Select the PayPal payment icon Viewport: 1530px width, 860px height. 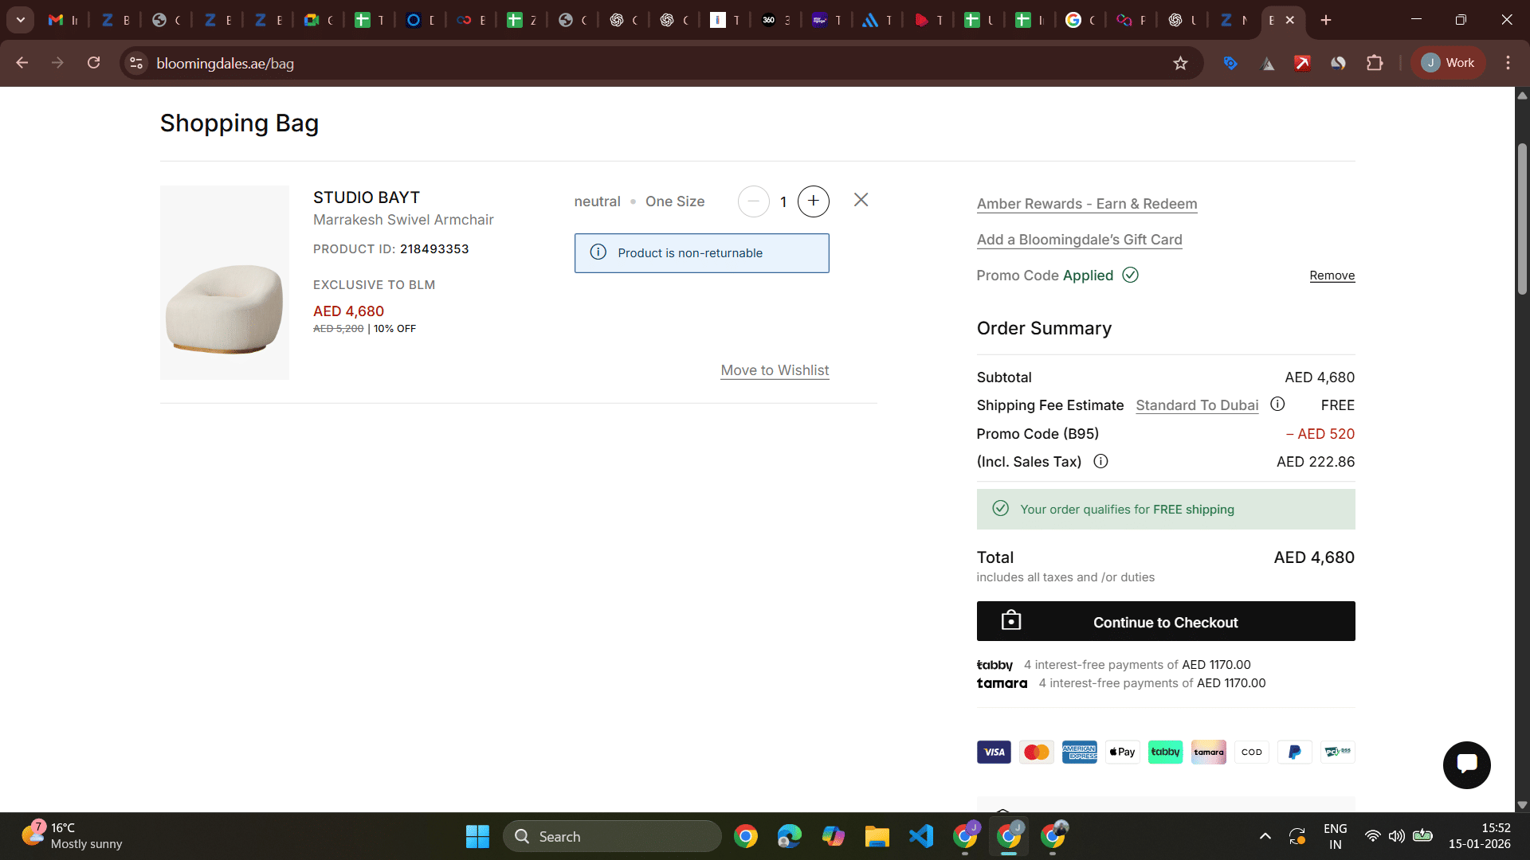[1294, 752]
